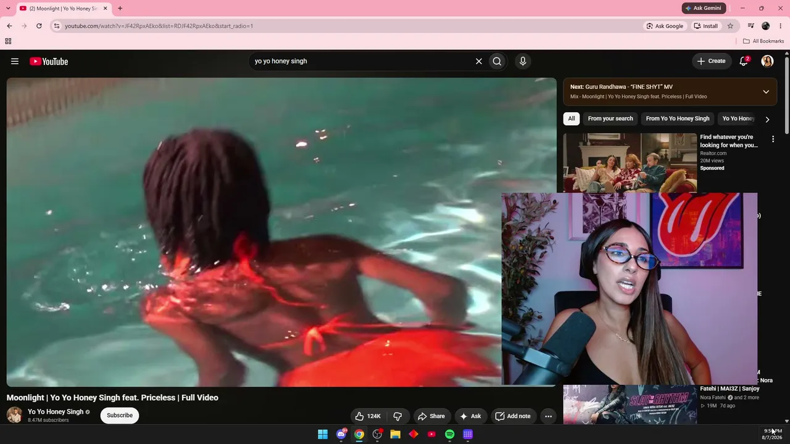Open the Chrome tab search dropdown
790x444 pixels.
point(9,8)
